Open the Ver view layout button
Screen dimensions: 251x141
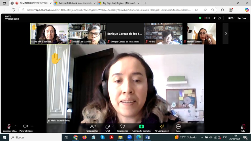tap(231, 18)
